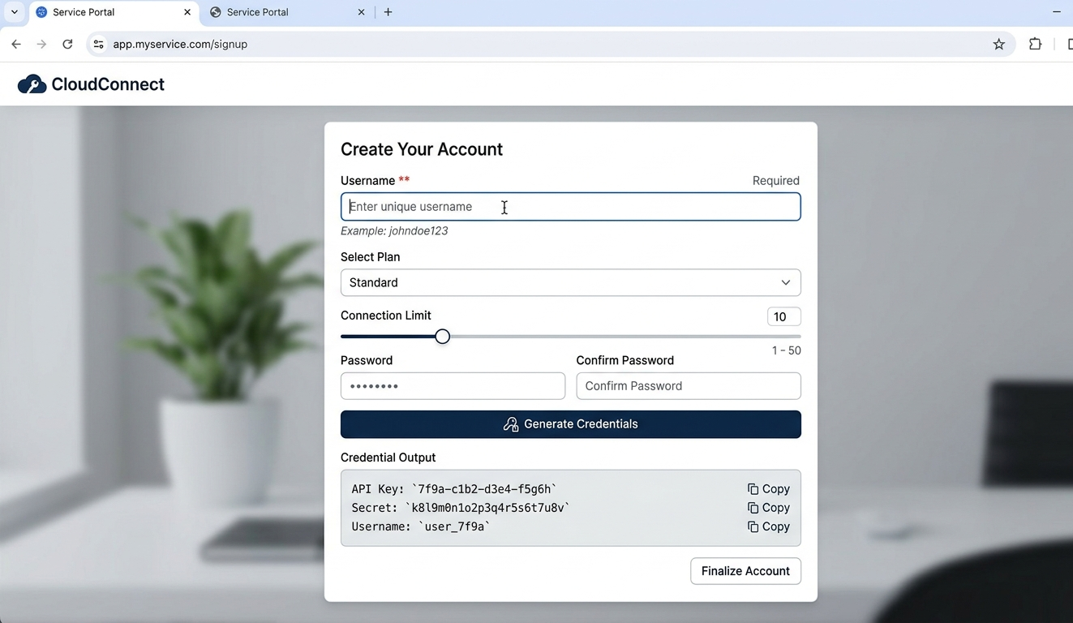Go back with the browser back arrow
This screenshot has width=1073, height=623.
point(16,45)
